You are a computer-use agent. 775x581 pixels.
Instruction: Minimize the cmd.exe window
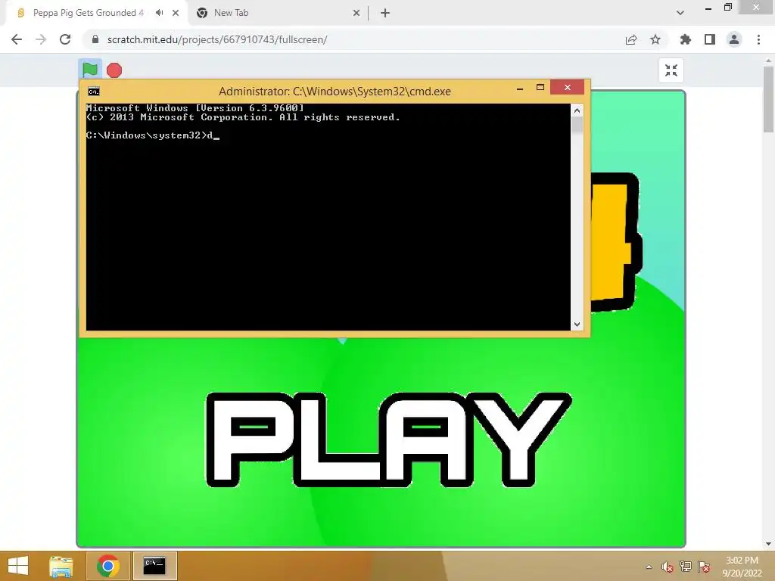(x=520, y=89)
